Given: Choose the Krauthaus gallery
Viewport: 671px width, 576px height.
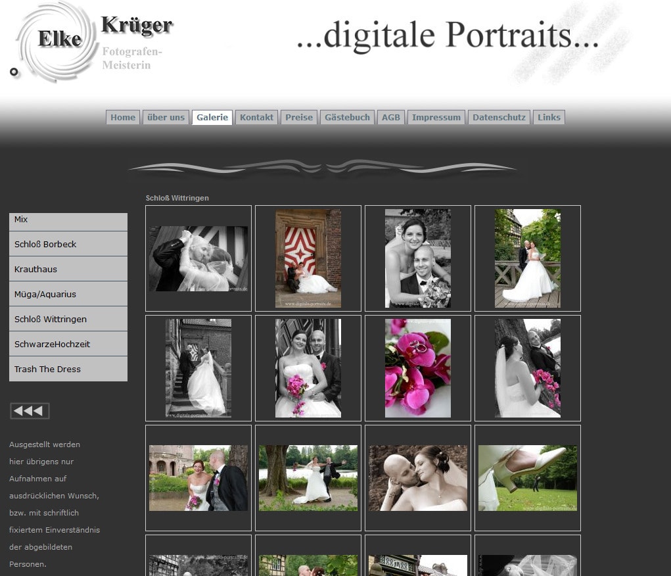Looking at the screenshot, I should (x=68, y=269).
